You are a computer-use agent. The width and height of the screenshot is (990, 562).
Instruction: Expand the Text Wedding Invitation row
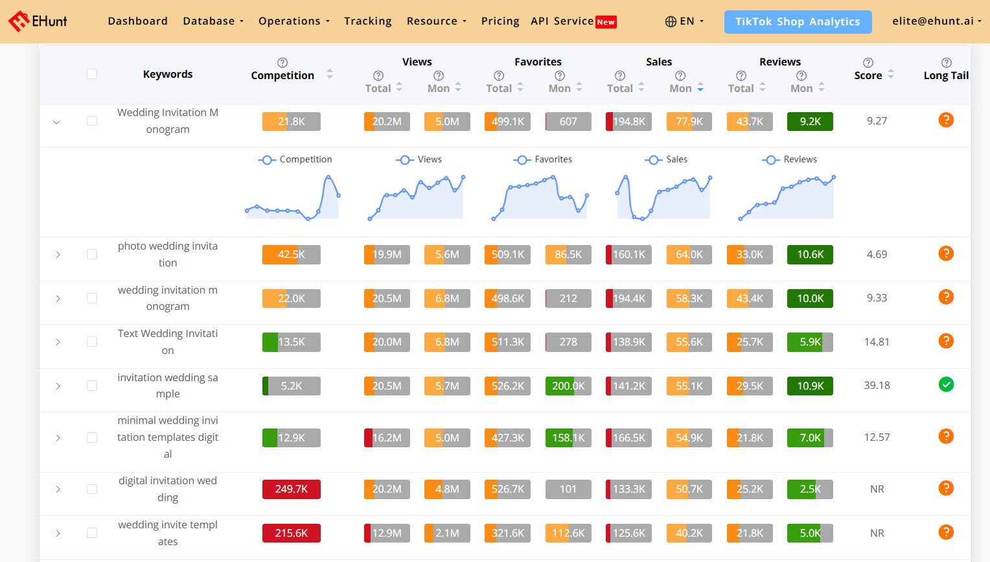[x=58, y=342]
